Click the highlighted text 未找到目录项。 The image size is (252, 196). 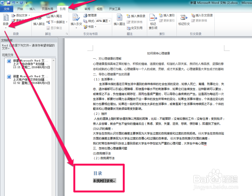(x=104, y=181)
